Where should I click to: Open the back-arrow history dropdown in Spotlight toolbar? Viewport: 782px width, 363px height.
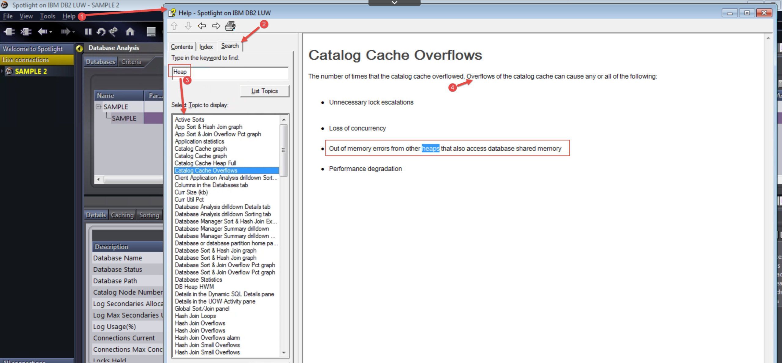tap(51, 32)
